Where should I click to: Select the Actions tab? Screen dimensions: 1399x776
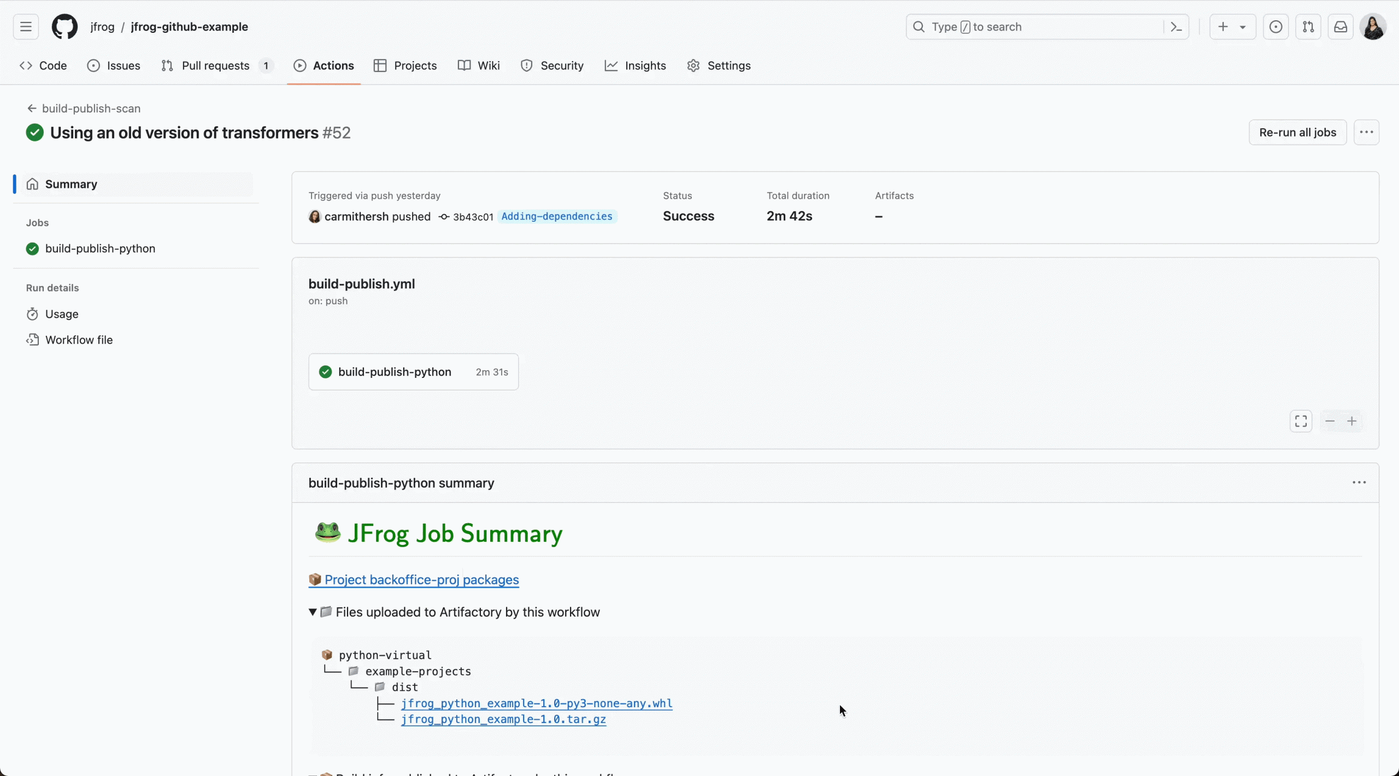(x=324, y=66)
